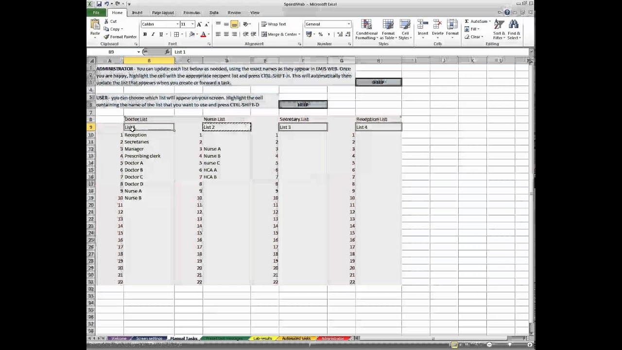This screenshot has height=350, width=622.
Task: Toggle Bold formatting
Action: 145,35
